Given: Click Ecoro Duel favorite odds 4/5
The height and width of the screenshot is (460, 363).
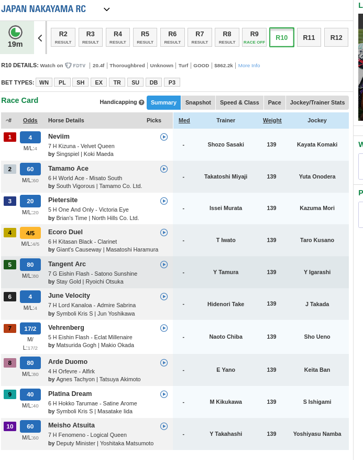Looking at the screenshot, I should coord(30,233).
